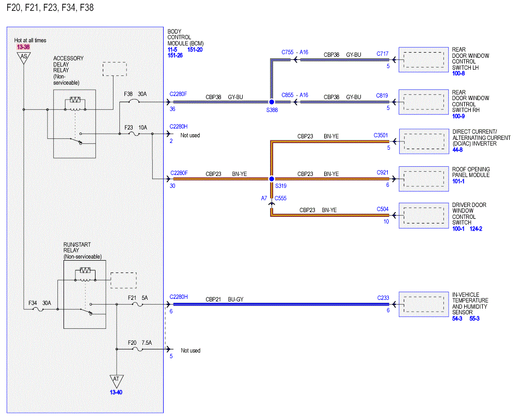Image resolution: width=523 pixels, height=416 pixels.
Task: Select connector label C819
Action: (x=382, y=95)
